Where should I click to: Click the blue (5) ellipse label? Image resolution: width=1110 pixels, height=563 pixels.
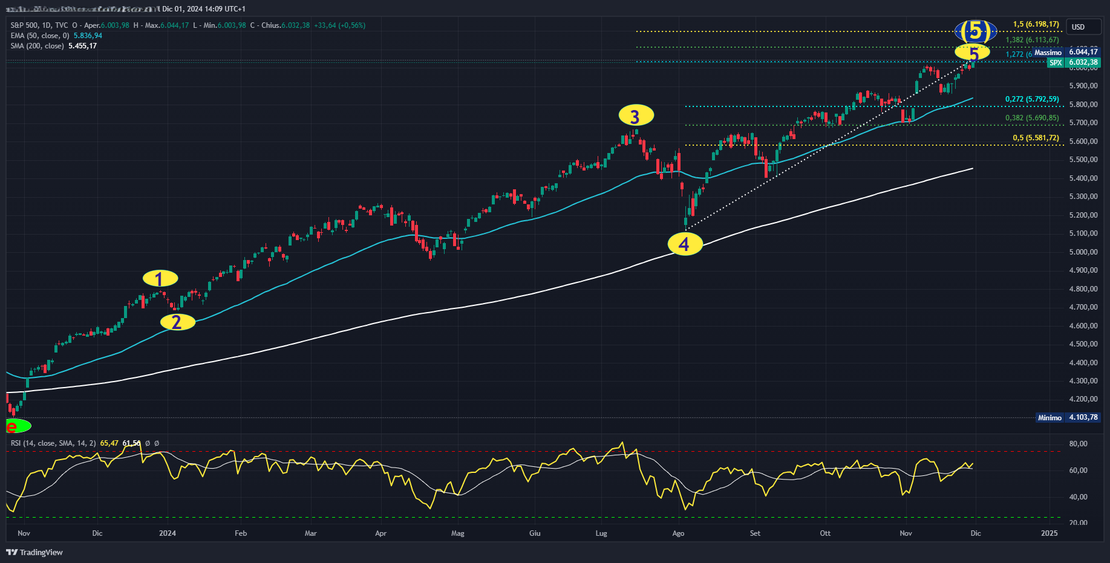pos(975,31)
